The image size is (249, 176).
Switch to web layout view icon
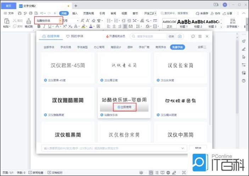[168, 172]
